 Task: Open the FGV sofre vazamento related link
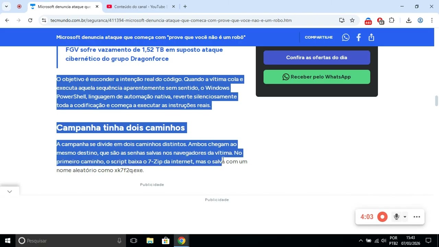click(144, 54)
